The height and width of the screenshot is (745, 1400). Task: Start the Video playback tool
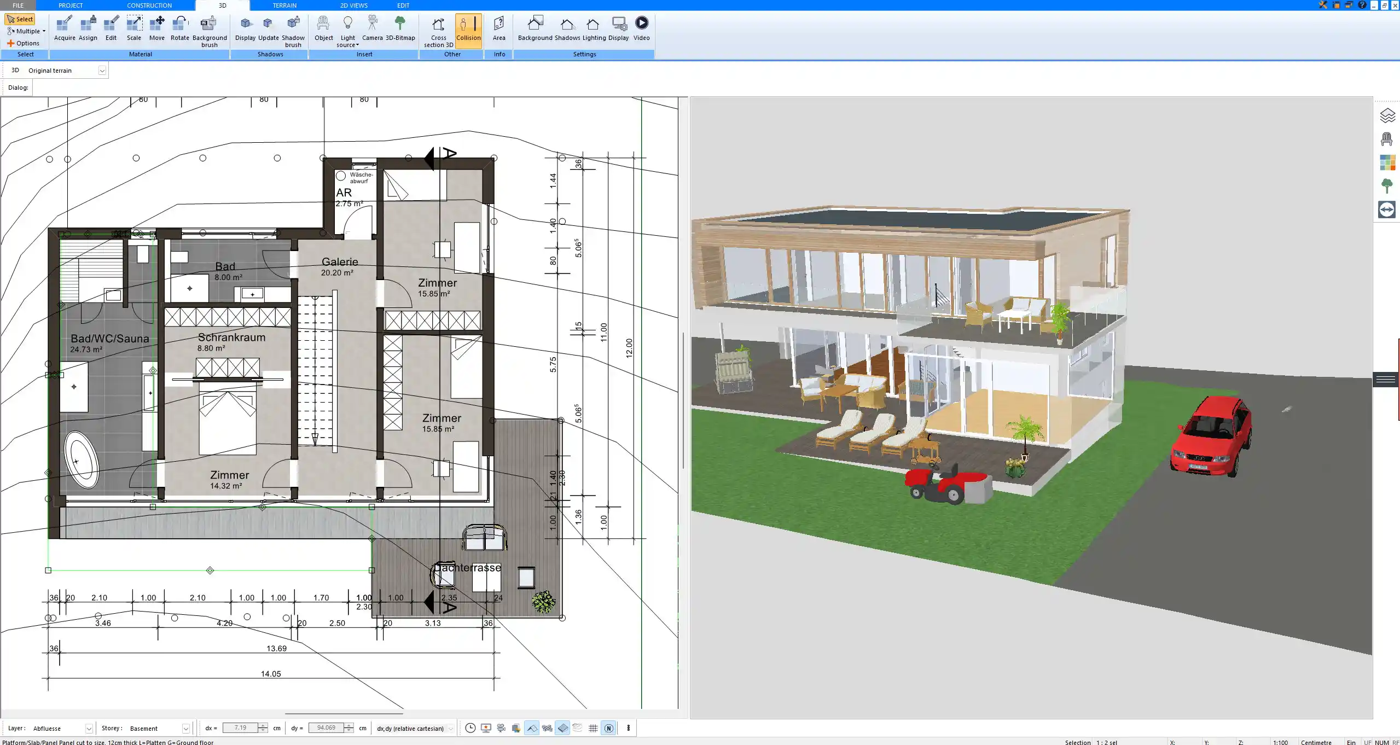642,28
